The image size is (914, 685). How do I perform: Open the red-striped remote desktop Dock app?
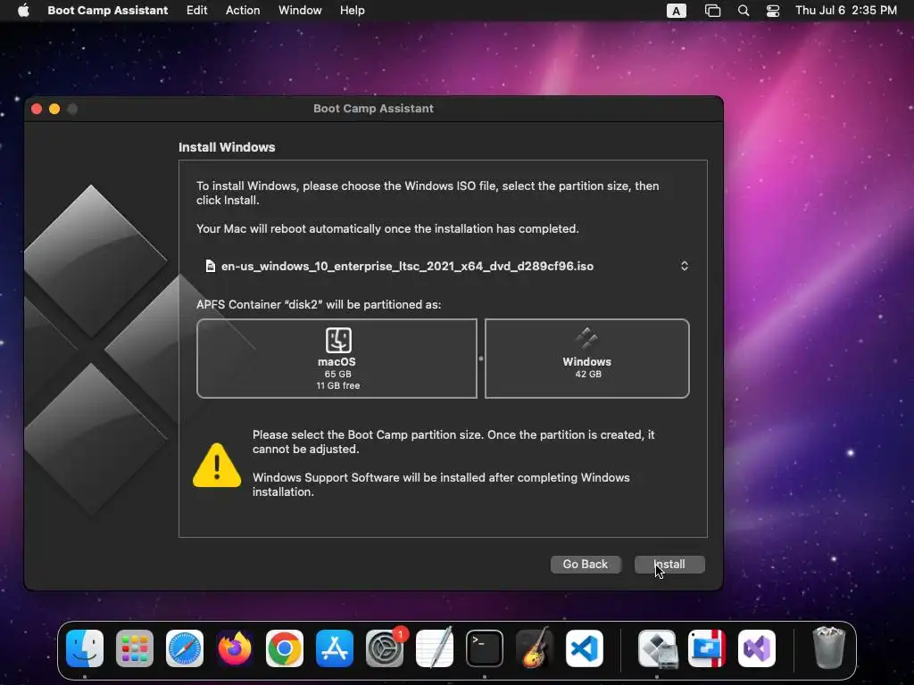click(x=707, y=648)
